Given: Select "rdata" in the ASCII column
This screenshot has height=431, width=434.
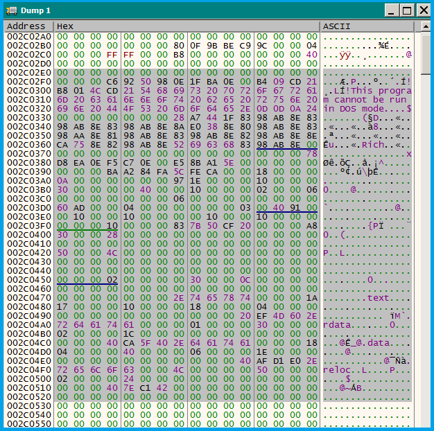Looking at the screenshot, I should click(337, 324).
